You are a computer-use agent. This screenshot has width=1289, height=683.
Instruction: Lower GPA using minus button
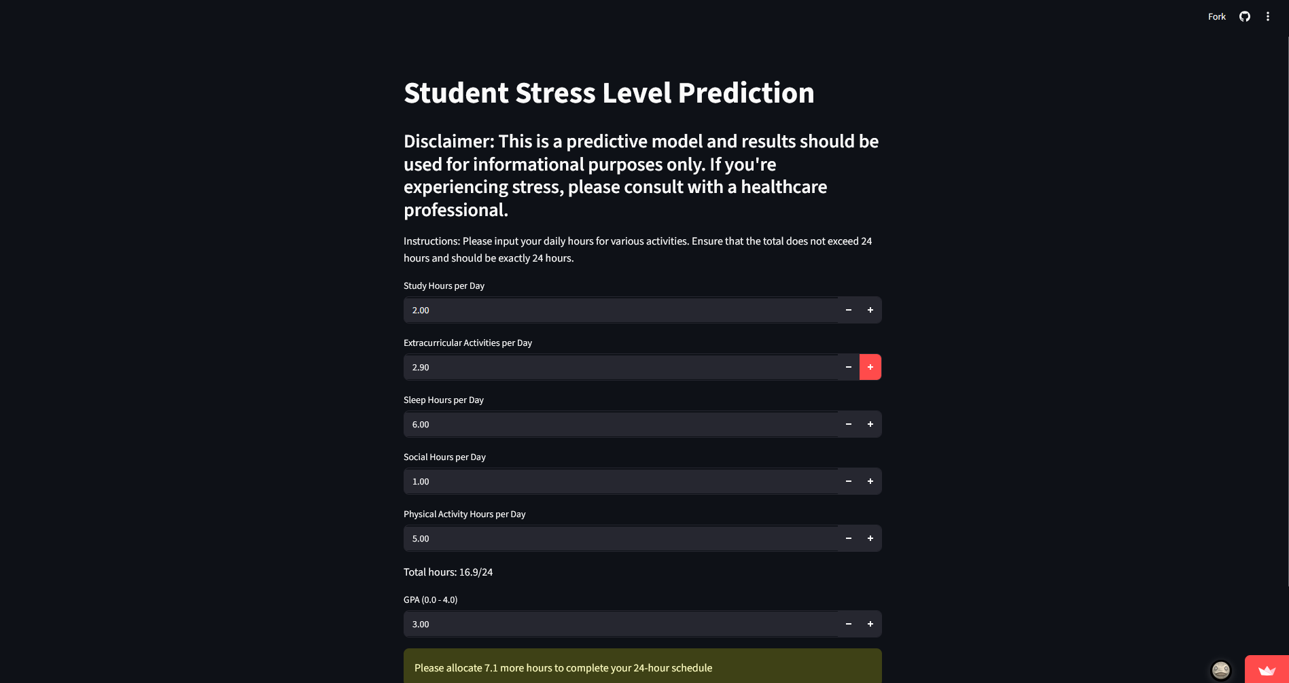(x=849, y=624)
